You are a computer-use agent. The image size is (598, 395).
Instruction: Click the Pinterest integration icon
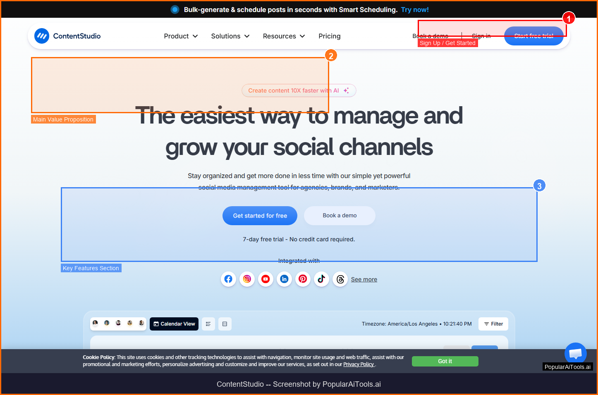point(303,279)
